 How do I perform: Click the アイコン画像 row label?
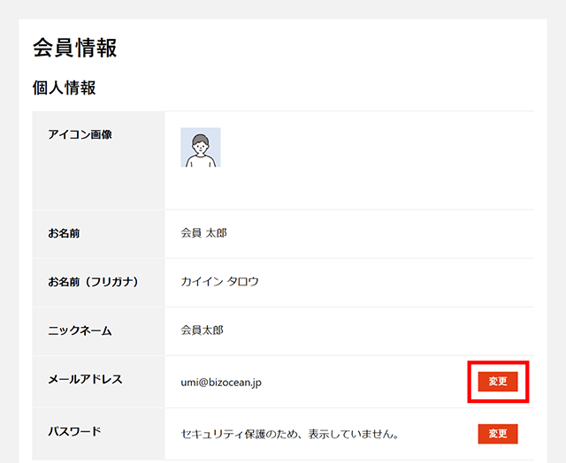pos(80,134)
